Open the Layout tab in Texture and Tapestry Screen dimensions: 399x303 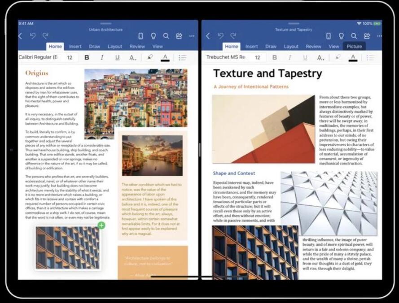click(x=291, y=47)
